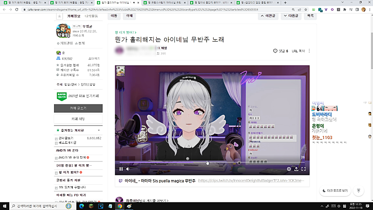373x210 pixels.
Task: Toggle the browser side panel icon
Action: click(357, 9)
